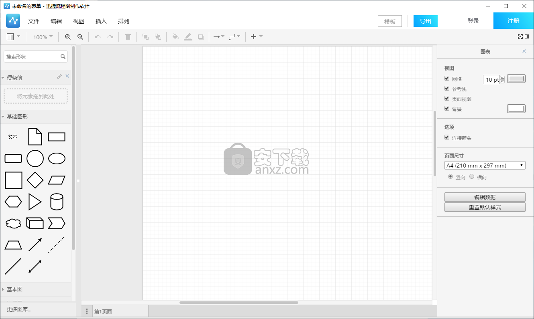Click the redo arrow icon
Image resolution: width=534 pixels, height=319 pixels.
click(110, 37)
